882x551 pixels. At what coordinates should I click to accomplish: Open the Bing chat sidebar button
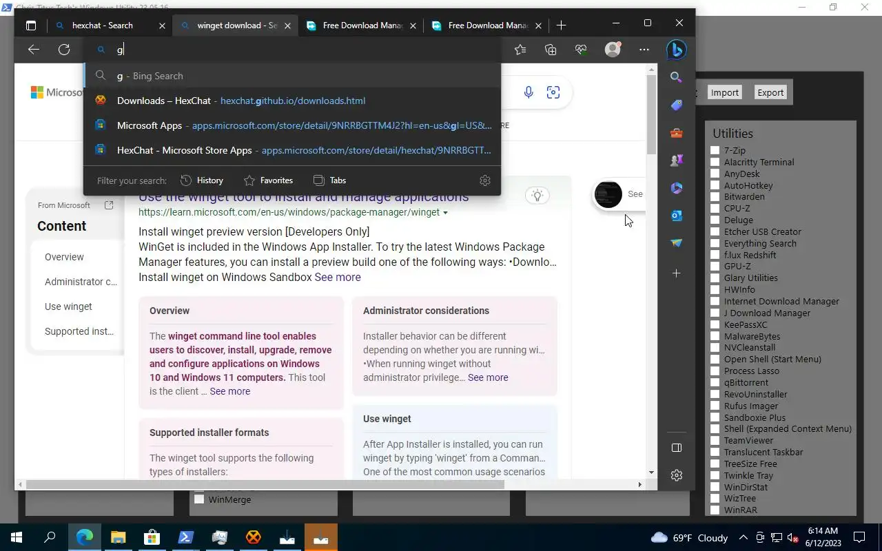click(676, 50)
